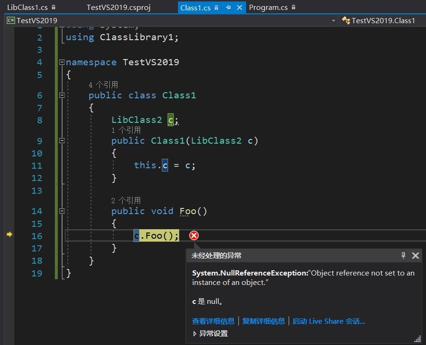Click the 4 个引用 CodeLens above Class1
The height and width of the screenshot is (345, 426).
103,85
